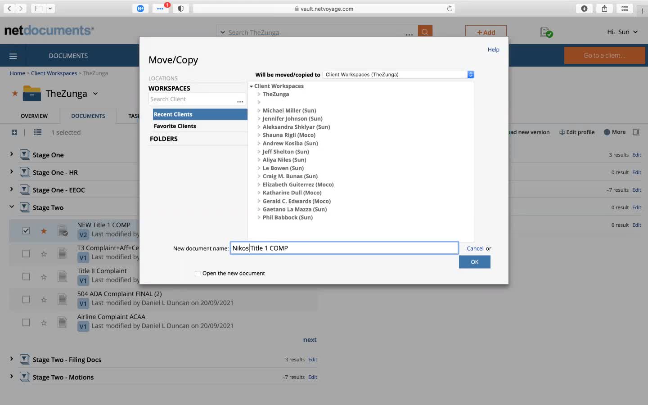Switch to the OVERVIEW tab

pyautogui.click(x=34, y=116)
